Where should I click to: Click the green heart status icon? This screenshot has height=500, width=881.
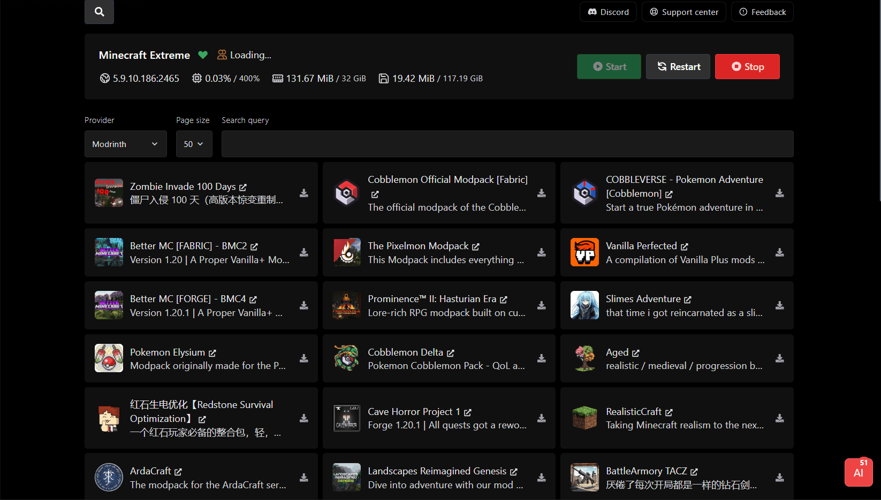[x=203, y=55]
